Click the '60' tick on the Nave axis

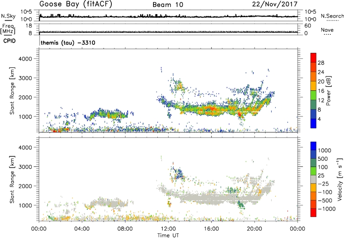[308, 26]
